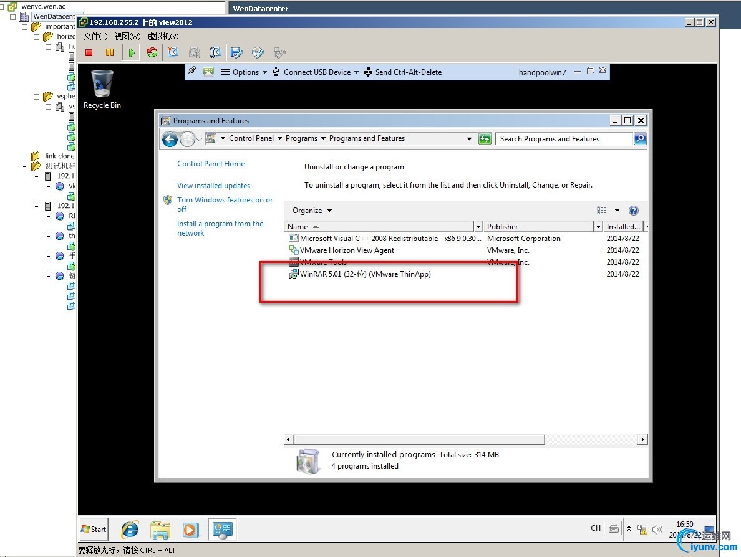
Task: Click the yellow Suspend VM button
Action: click(x=110, y=52)
